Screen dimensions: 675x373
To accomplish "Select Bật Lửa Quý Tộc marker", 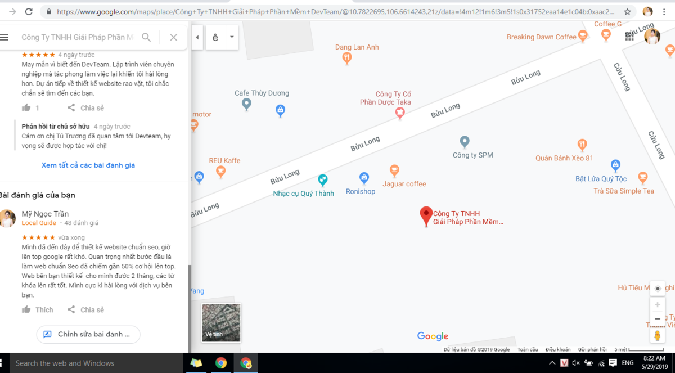I will tap(615, 165).
